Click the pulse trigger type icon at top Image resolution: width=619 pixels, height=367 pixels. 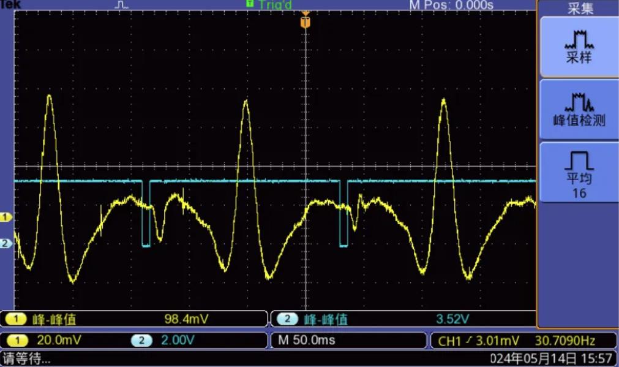pos(122,5)
